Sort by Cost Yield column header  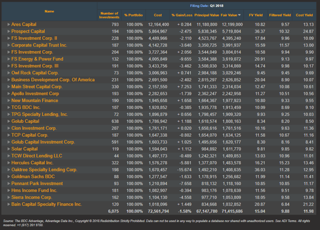(304, 15)
